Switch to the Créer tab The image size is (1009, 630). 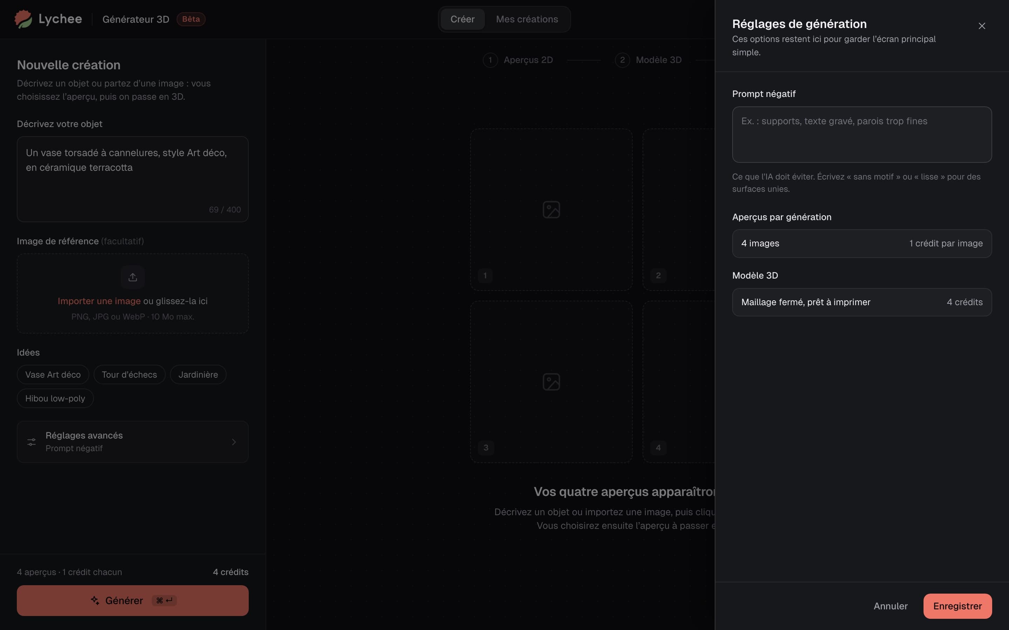tap(462, 19)
